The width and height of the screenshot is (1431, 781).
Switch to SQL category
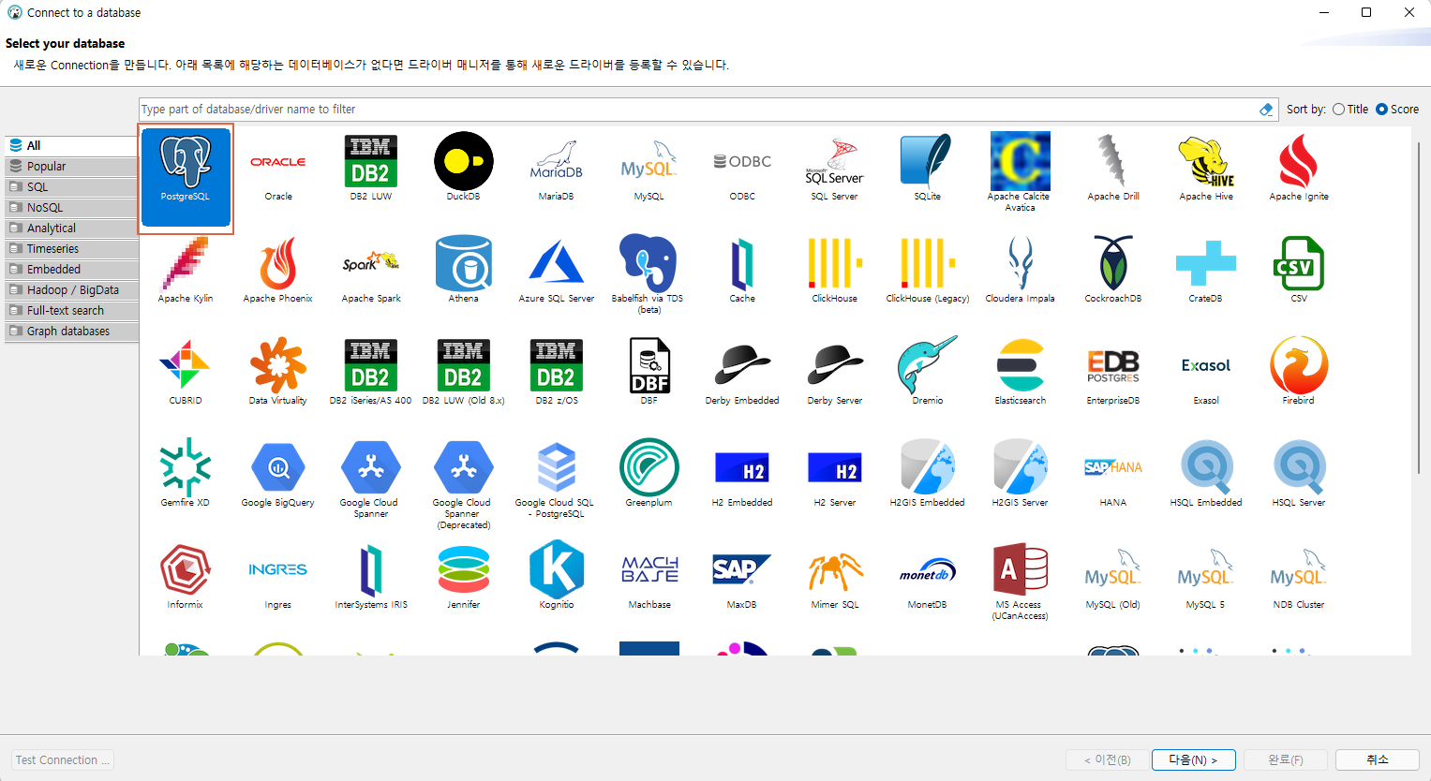tap(72, 187)
